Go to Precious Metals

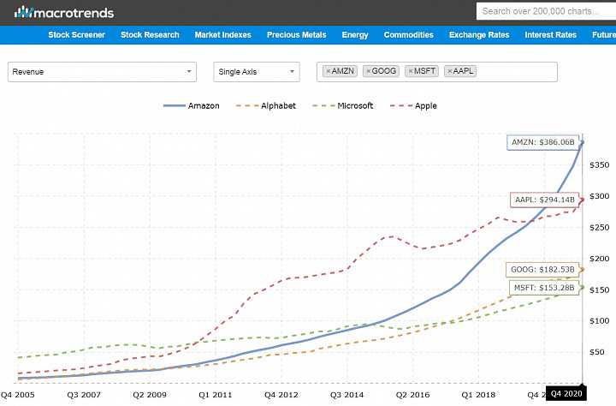pos(297,35)
